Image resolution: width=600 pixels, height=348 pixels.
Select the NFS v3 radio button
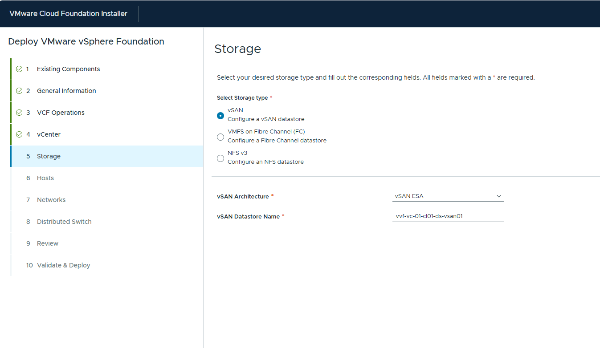click(x=220, y=158)
